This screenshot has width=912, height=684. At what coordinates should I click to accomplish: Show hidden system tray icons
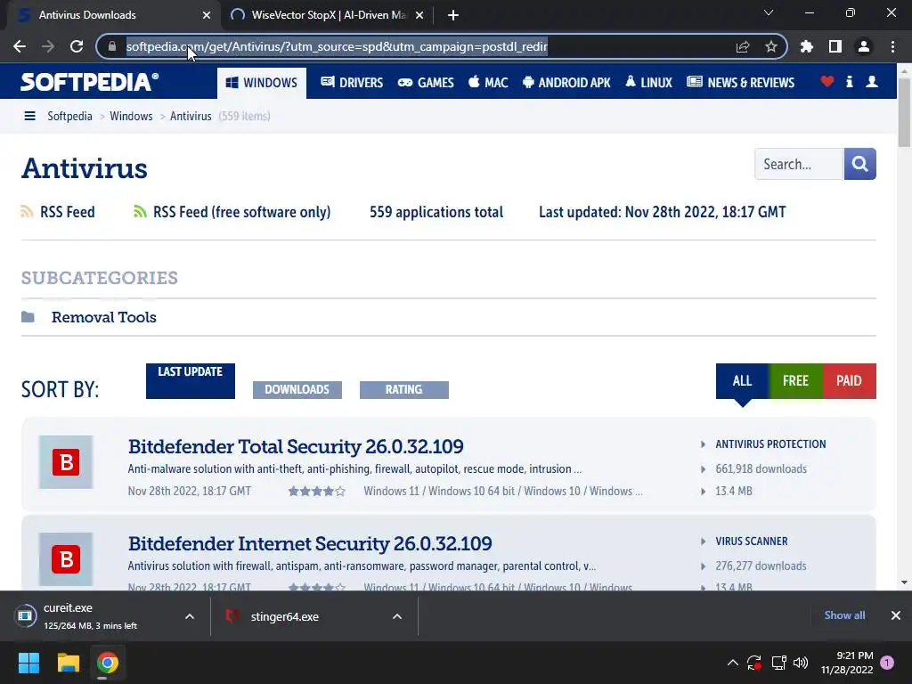[733, 663]
